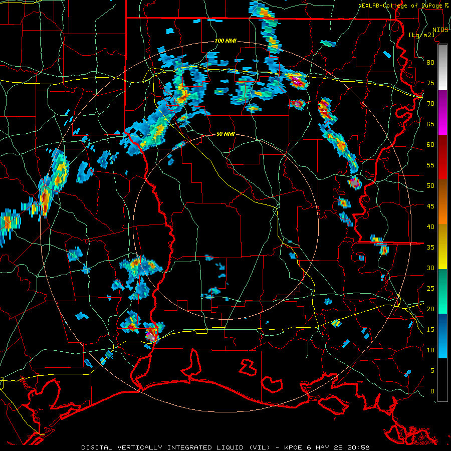
Task: Click the "30" scale value
Action: (430, 268)
